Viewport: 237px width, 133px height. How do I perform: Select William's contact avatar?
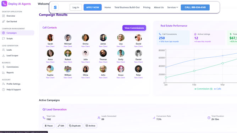pos(68,69)
